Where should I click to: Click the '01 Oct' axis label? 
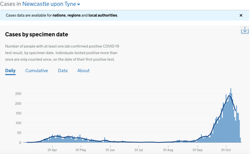(x=226, y=150)
